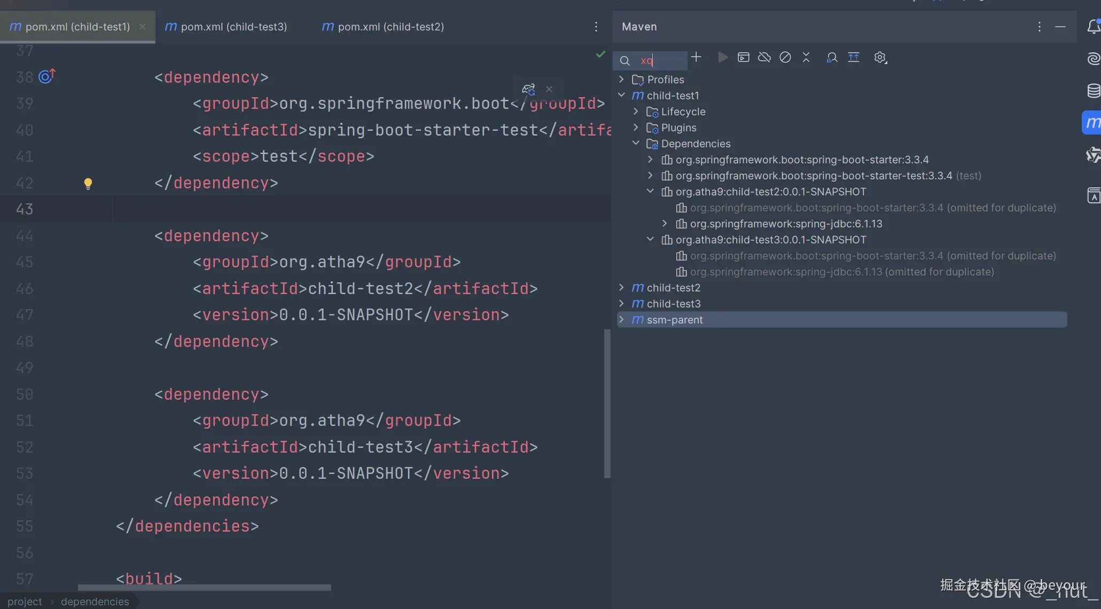The image size is (1101, 609).
Task: Expand the Profiles node
Action: [621, 80]
